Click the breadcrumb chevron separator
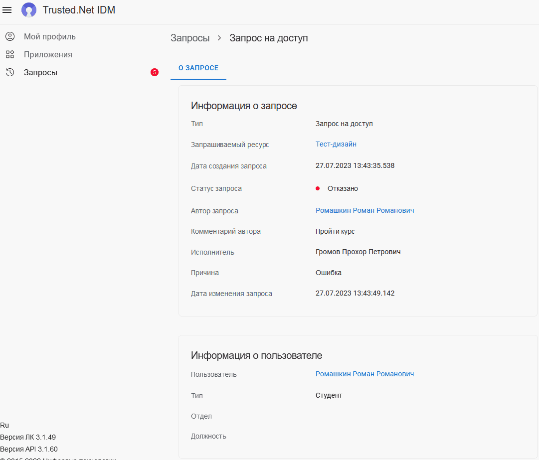 [x=219, y=38]
